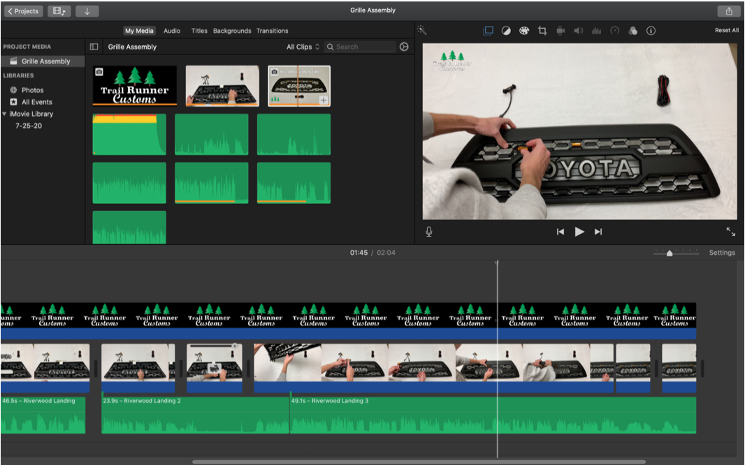Open stabilization camera tool

coord(560,30)
